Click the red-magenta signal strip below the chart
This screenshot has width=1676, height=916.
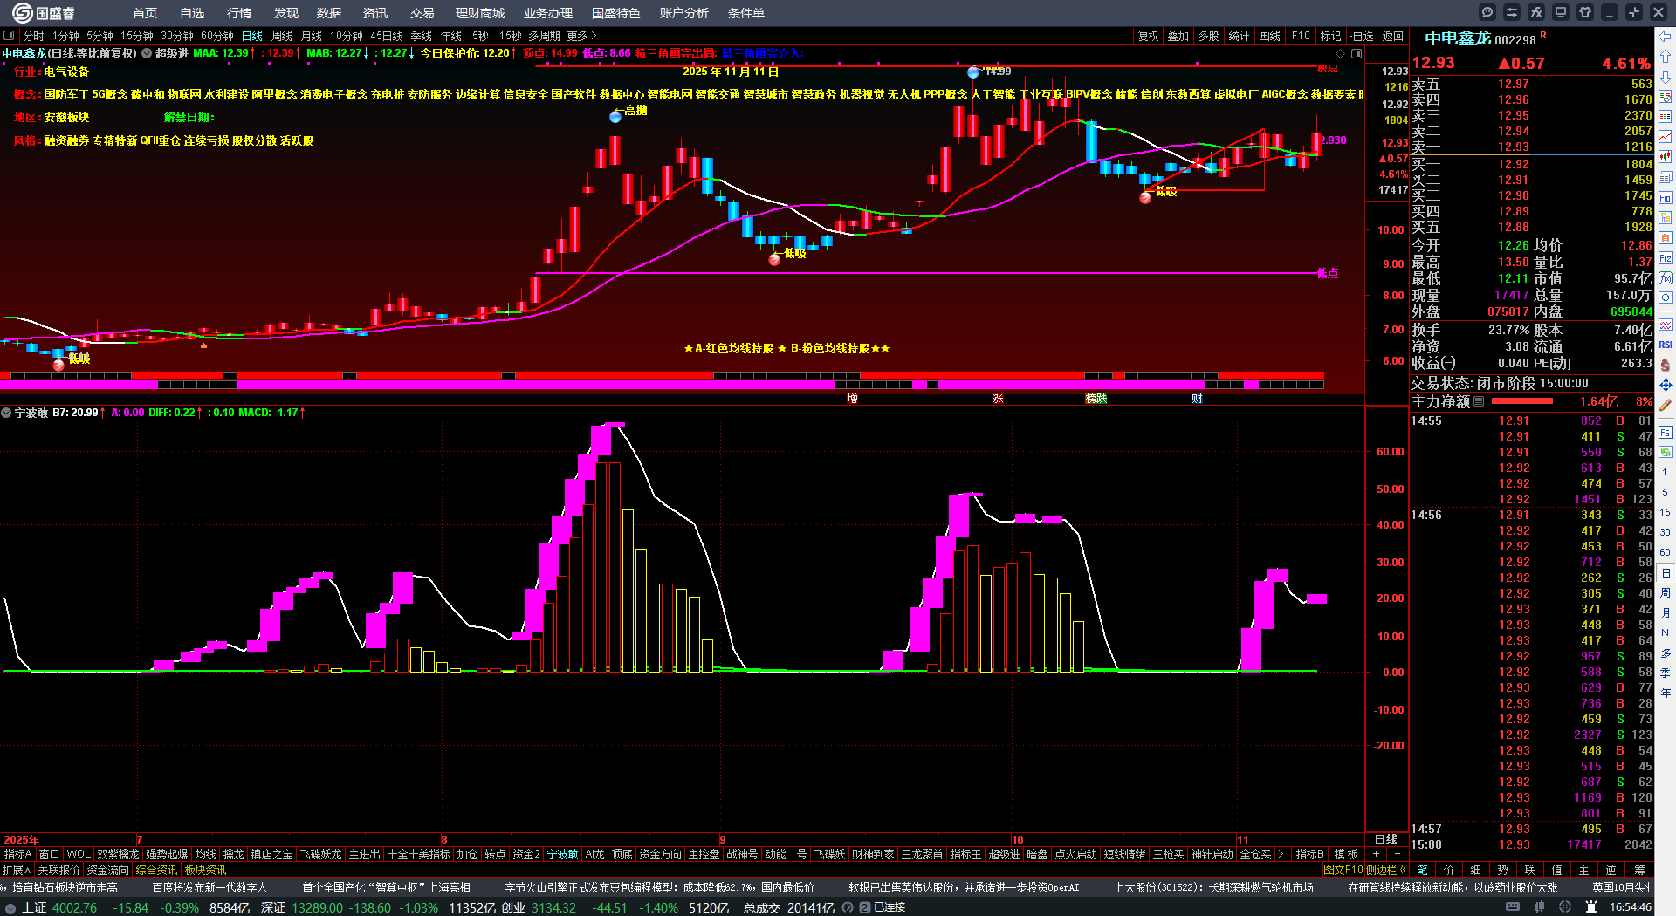(x=662, y=380)
